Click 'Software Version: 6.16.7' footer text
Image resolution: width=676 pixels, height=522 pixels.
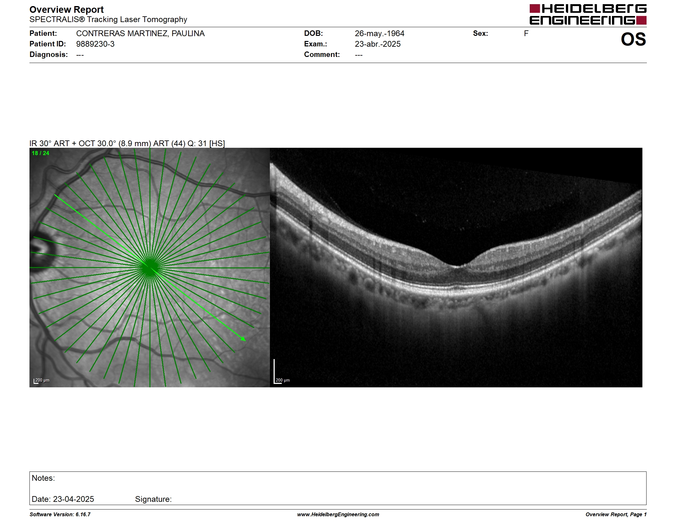tap(60, 514)
